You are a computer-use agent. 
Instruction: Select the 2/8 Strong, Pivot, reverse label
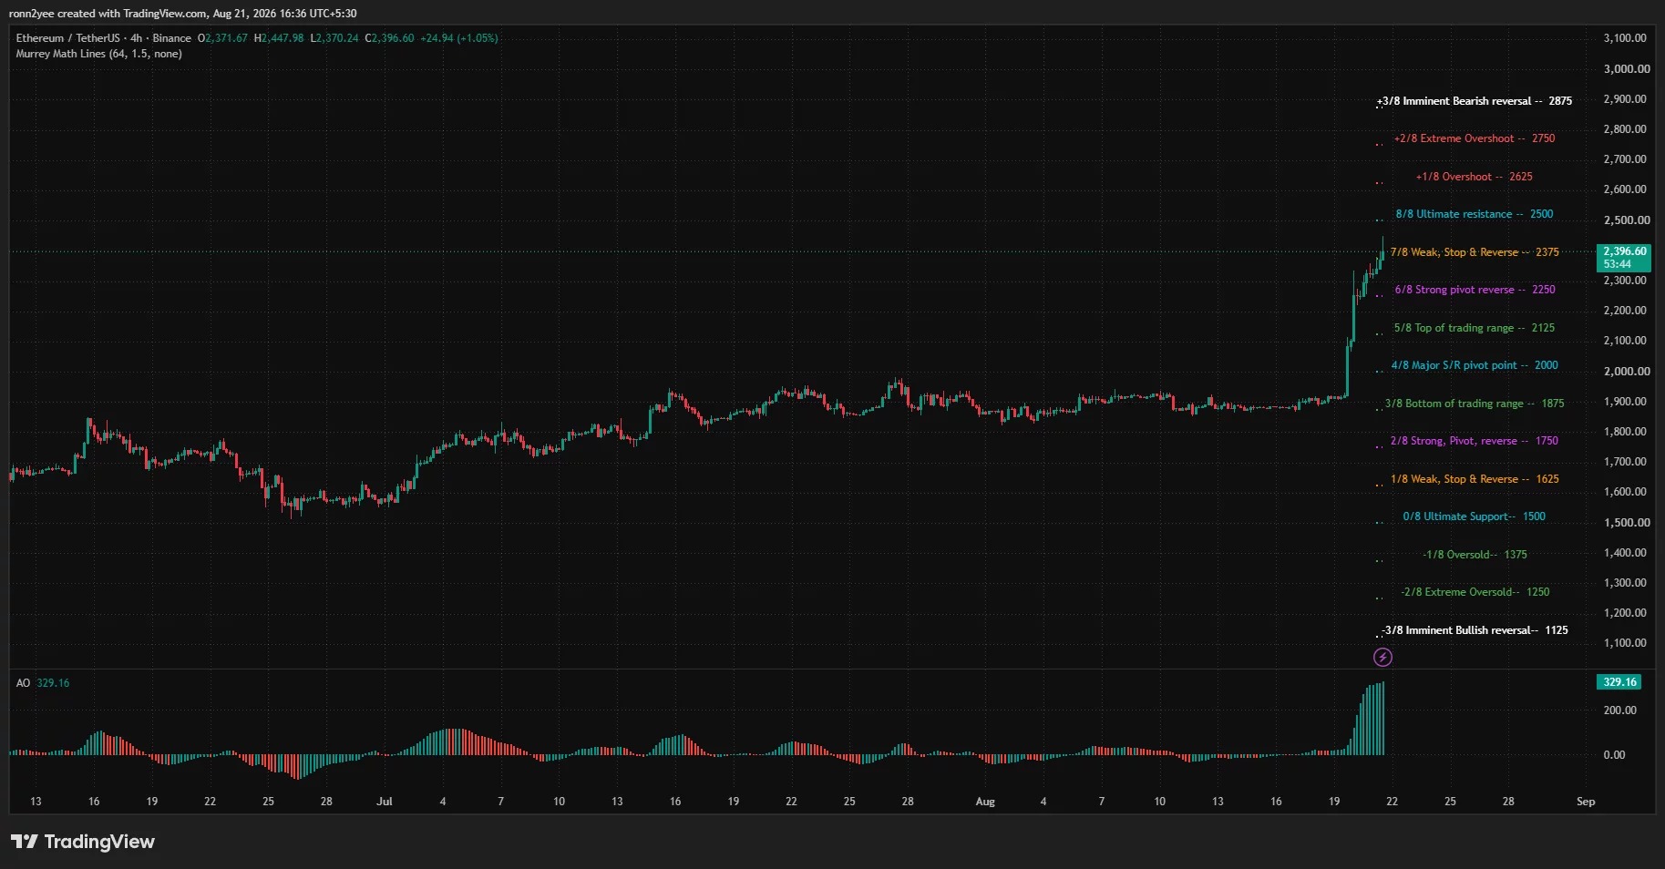coord(1475,441)
